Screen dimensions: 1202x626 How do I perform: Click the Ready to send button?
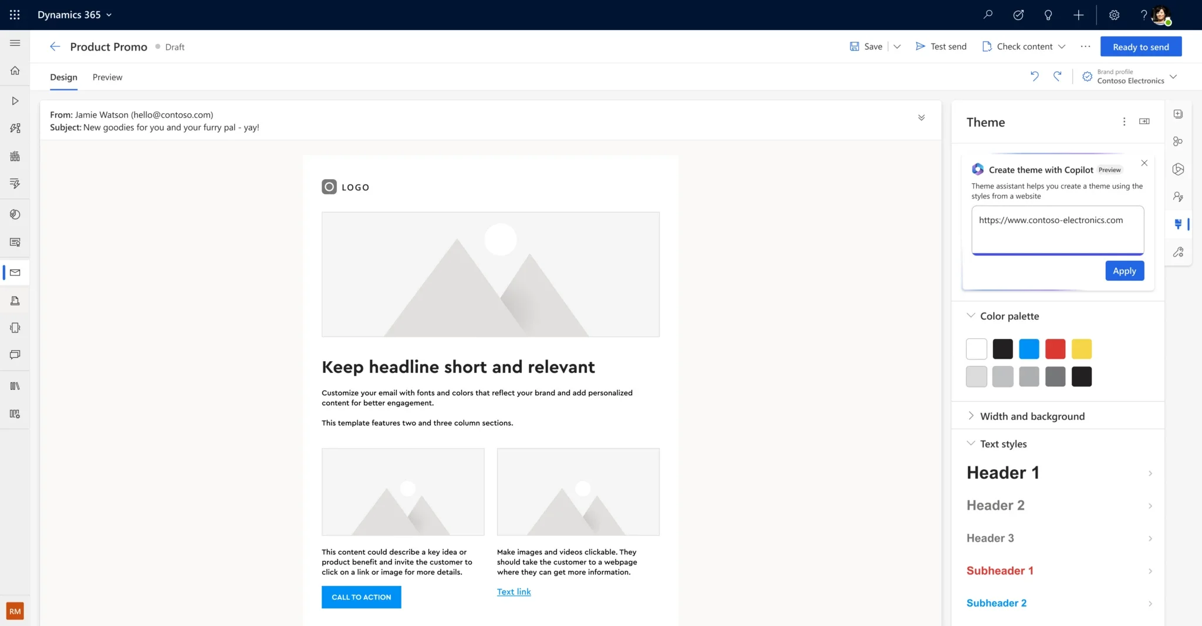pyautogui.click(x=1140, y=47)
